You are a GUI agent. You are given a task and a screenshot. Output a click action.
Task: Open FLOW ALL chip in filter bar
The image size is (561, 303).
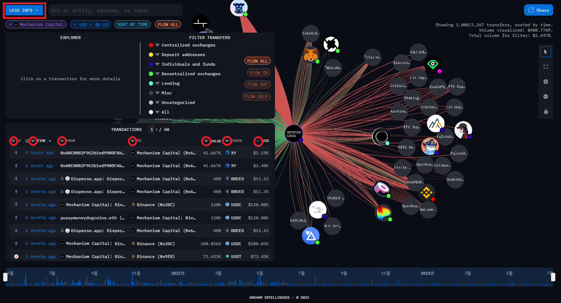point(168,24)
